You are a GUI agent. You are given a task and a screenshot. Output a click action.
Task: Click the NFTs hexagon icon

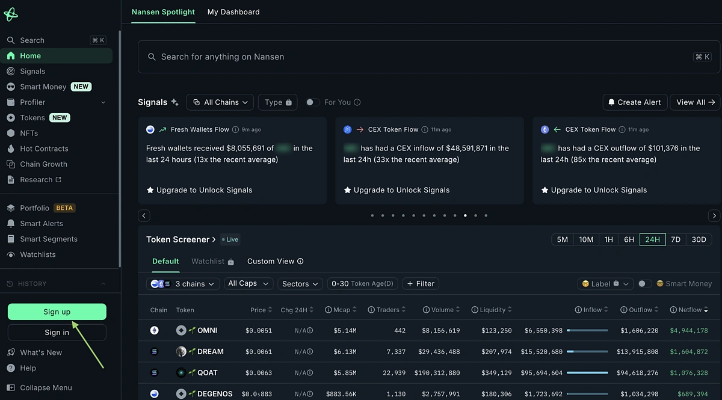coord(11,133)
